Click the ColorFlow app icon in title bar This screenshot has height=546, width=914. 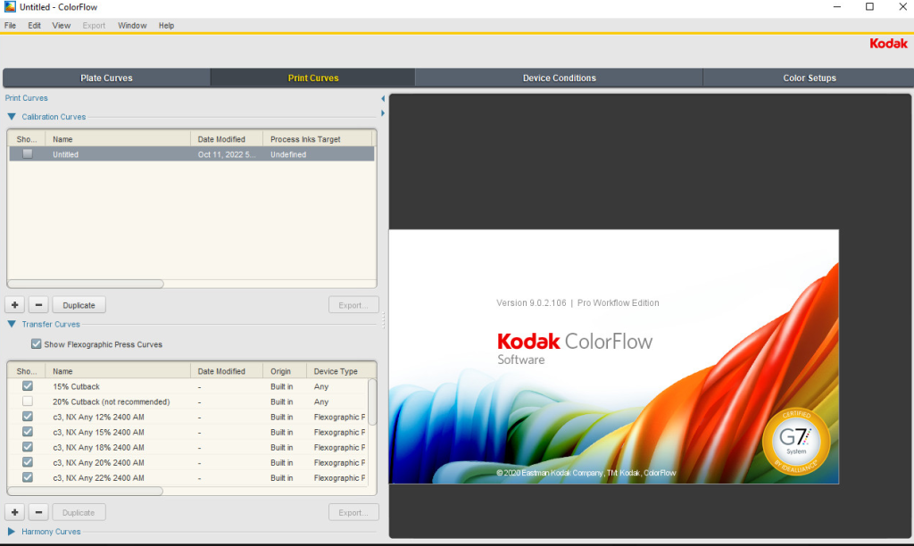click(x=9, y=7)
